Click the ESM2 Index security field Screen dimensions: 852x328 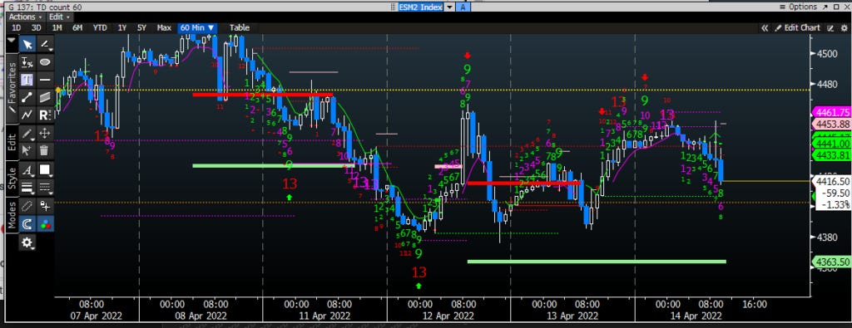click(421, 7)
